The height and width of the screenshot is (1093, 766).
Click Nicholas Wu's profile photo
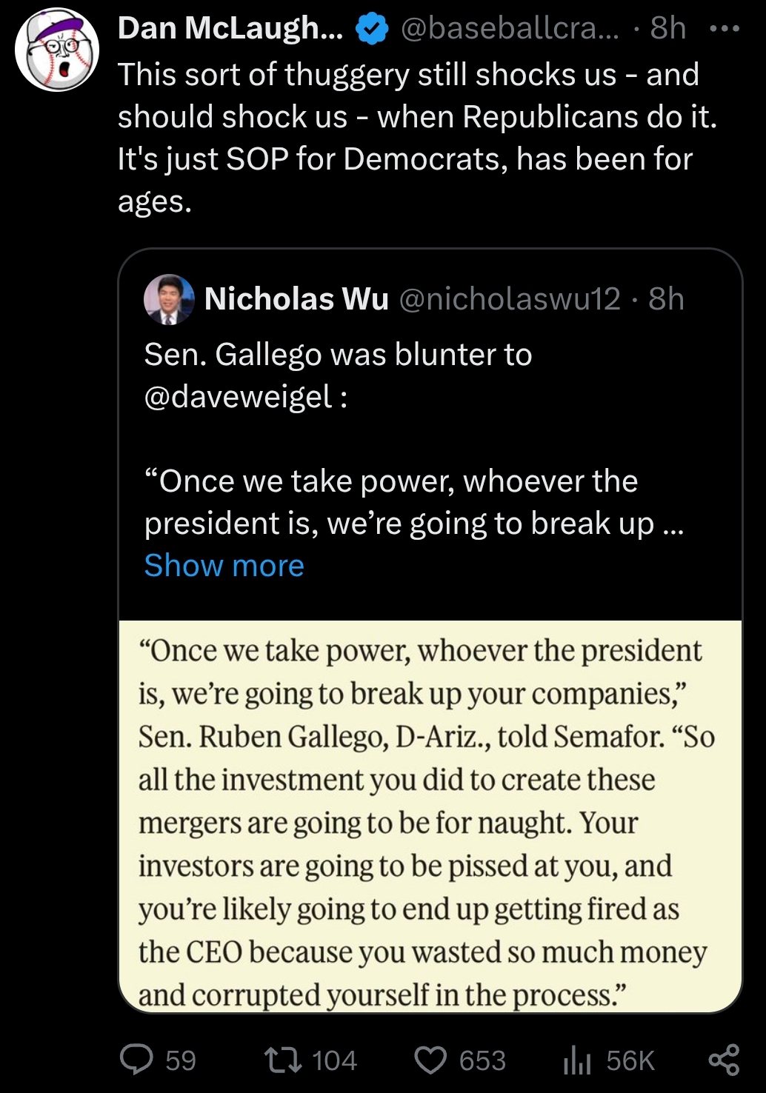click(169, 299)
